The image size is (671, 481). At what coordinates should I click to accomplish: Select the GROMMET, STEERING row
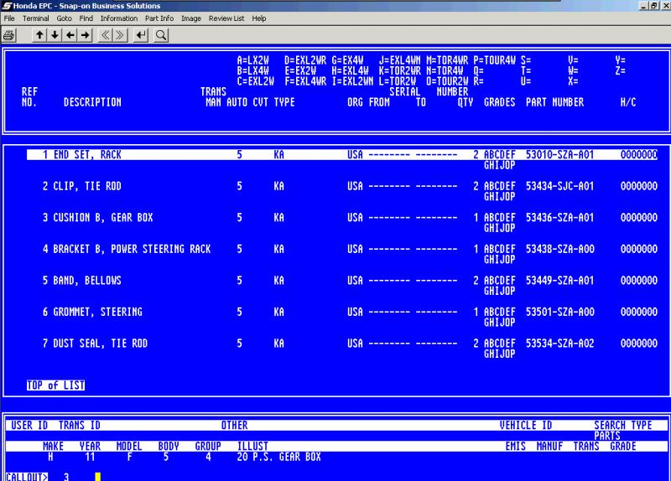pos(342,312)
